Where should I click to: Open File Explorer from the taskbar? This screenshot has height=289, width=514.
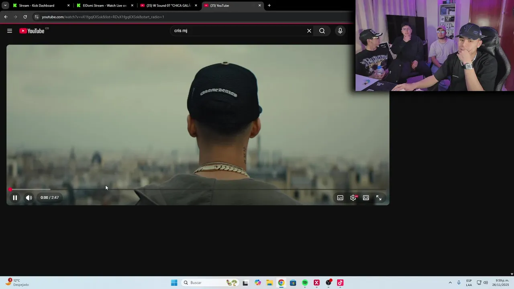click(269, 283)
